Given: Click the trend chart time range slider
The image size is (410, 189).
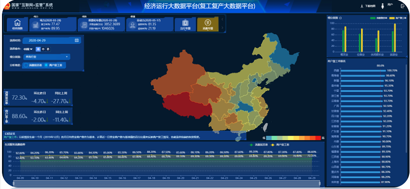Looking at the screenshot, I should coord(167,184).
